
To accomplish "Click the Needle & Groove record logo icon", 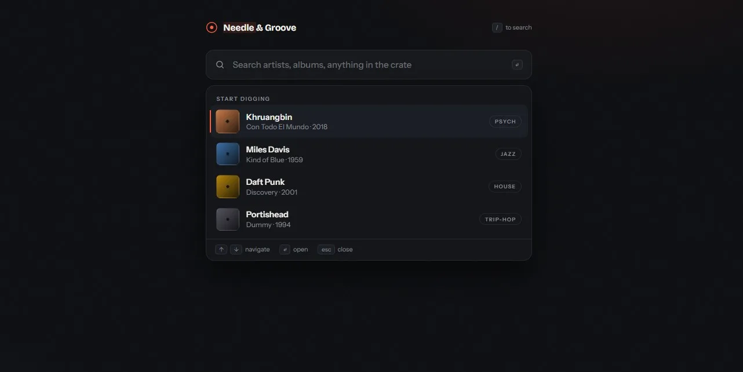I will [x=212, y=27].
